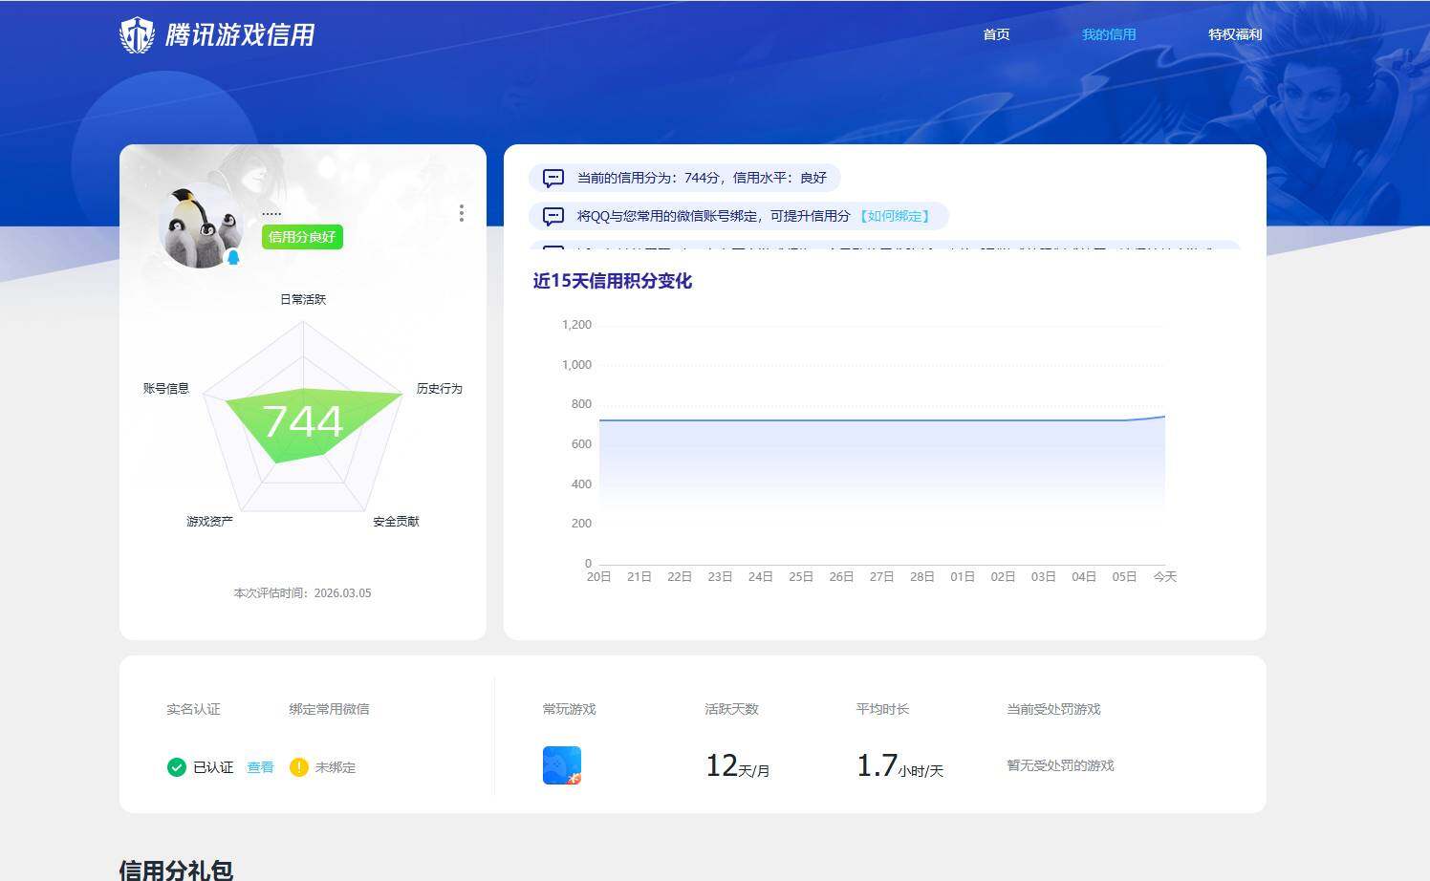Click the 腾讯游戏信用 shield logo

pos(137,35)
